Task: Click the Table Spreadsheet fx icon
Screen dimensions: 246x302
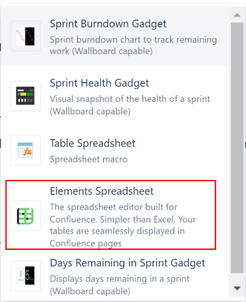Action: tap(26, 150)
